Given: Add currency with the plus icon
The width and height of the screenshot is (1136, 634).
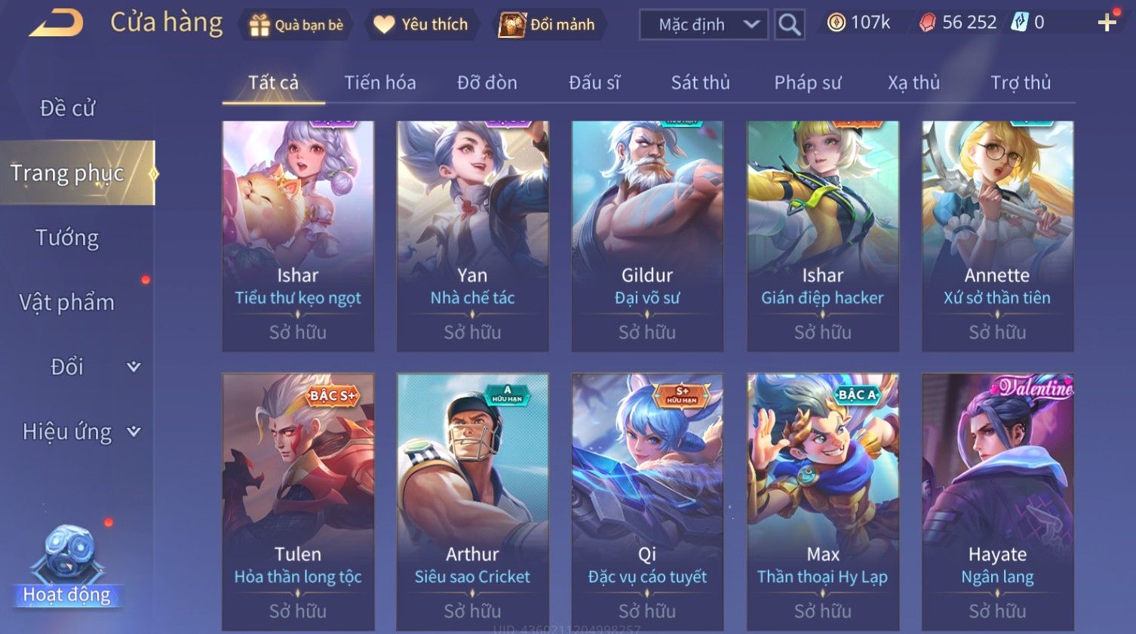Looking at the screenshot, I should click(x=1107, y=23).
